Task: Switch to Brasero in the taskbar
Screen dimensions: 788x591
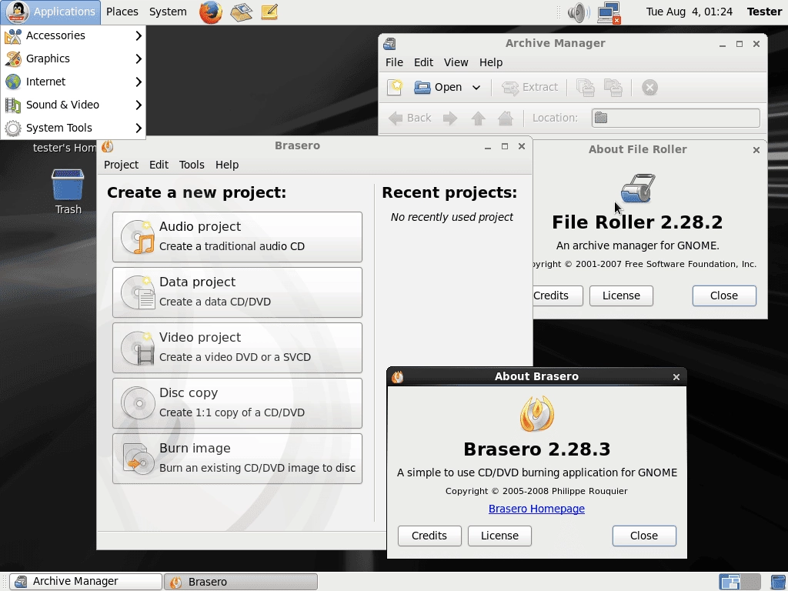Action: [241, 582]
